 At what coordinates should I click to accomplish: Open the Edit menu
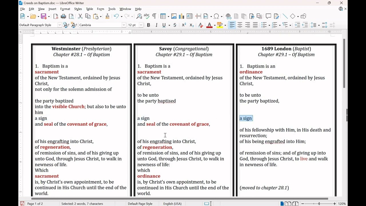31,9
